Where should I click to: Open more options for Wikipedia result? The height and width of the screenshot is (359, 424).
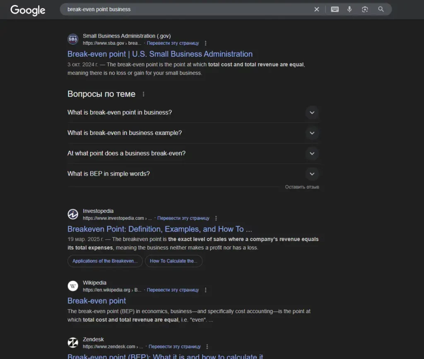coord(205,290)
